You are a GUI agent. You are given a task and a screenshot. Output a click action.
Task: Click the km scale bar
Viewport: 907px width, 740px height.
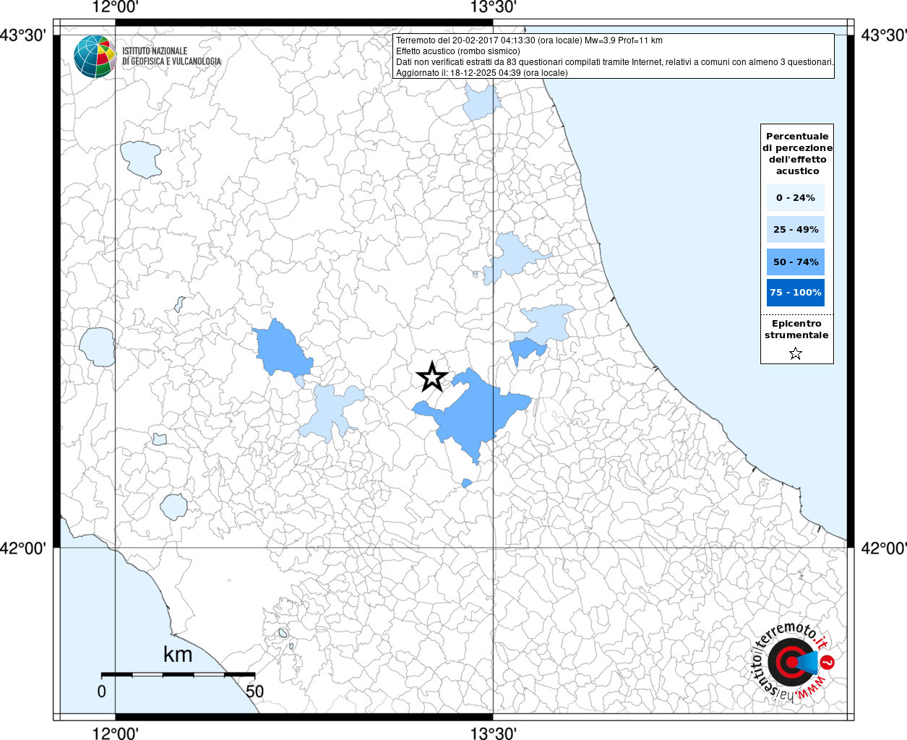[178, 674]
